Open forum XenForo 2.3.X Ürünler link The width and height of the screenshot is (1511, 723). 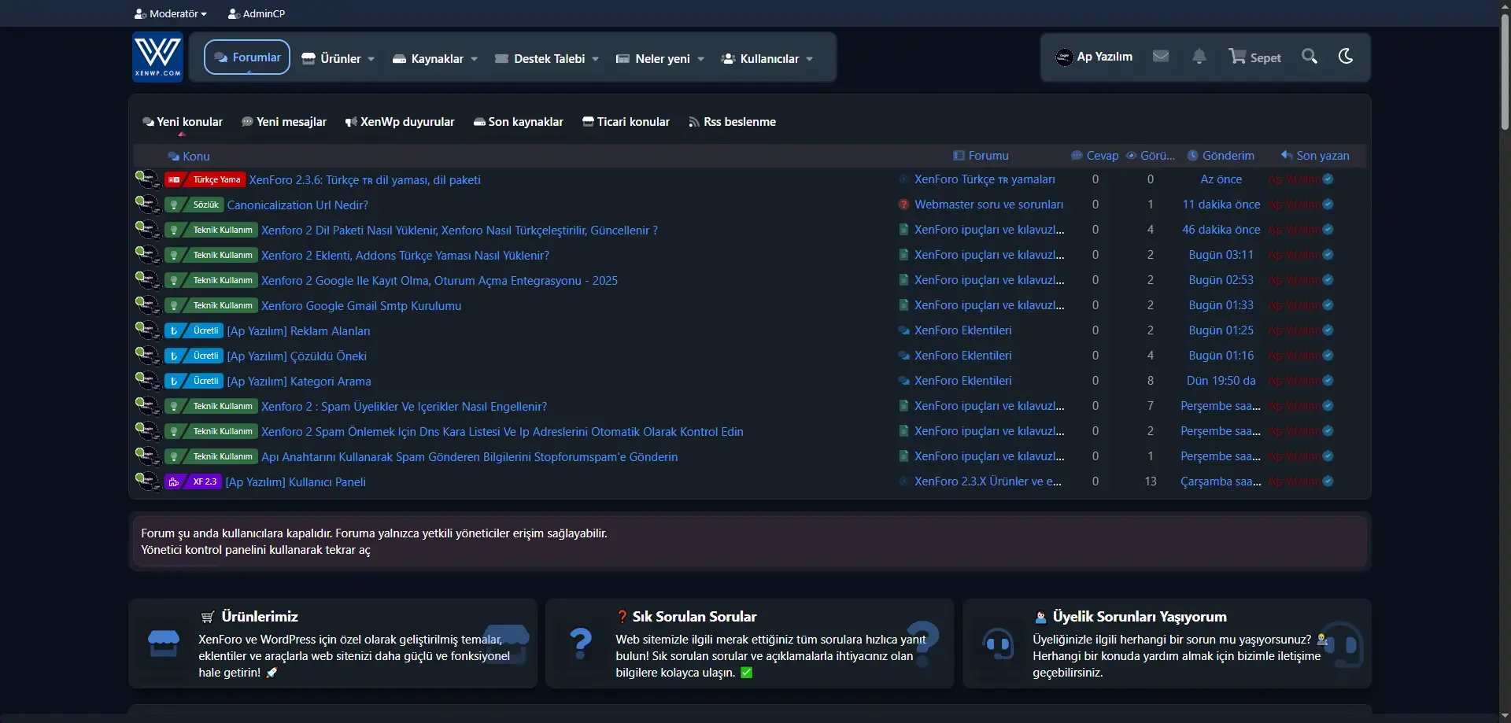click(x=988, y=481)
